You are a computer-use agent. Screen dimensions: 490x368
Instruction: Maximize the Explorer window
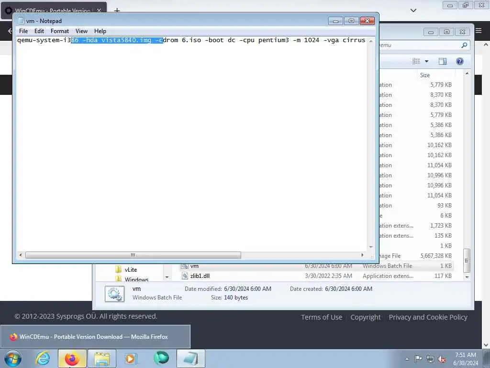447,32
